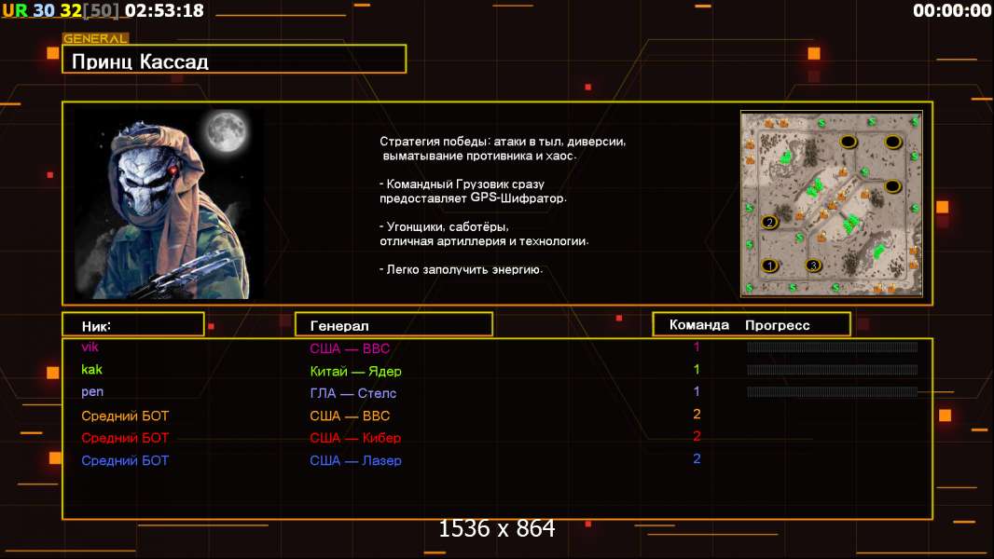Select player nickname kak

[92, 370]
